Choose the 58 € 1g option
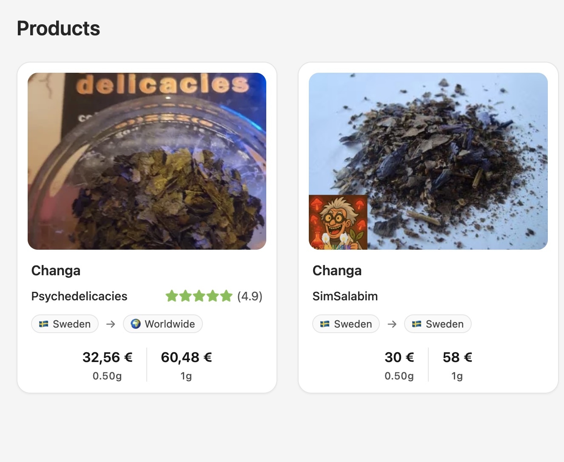Viewport: 564px width, 462px height. [x=457, y=365]
